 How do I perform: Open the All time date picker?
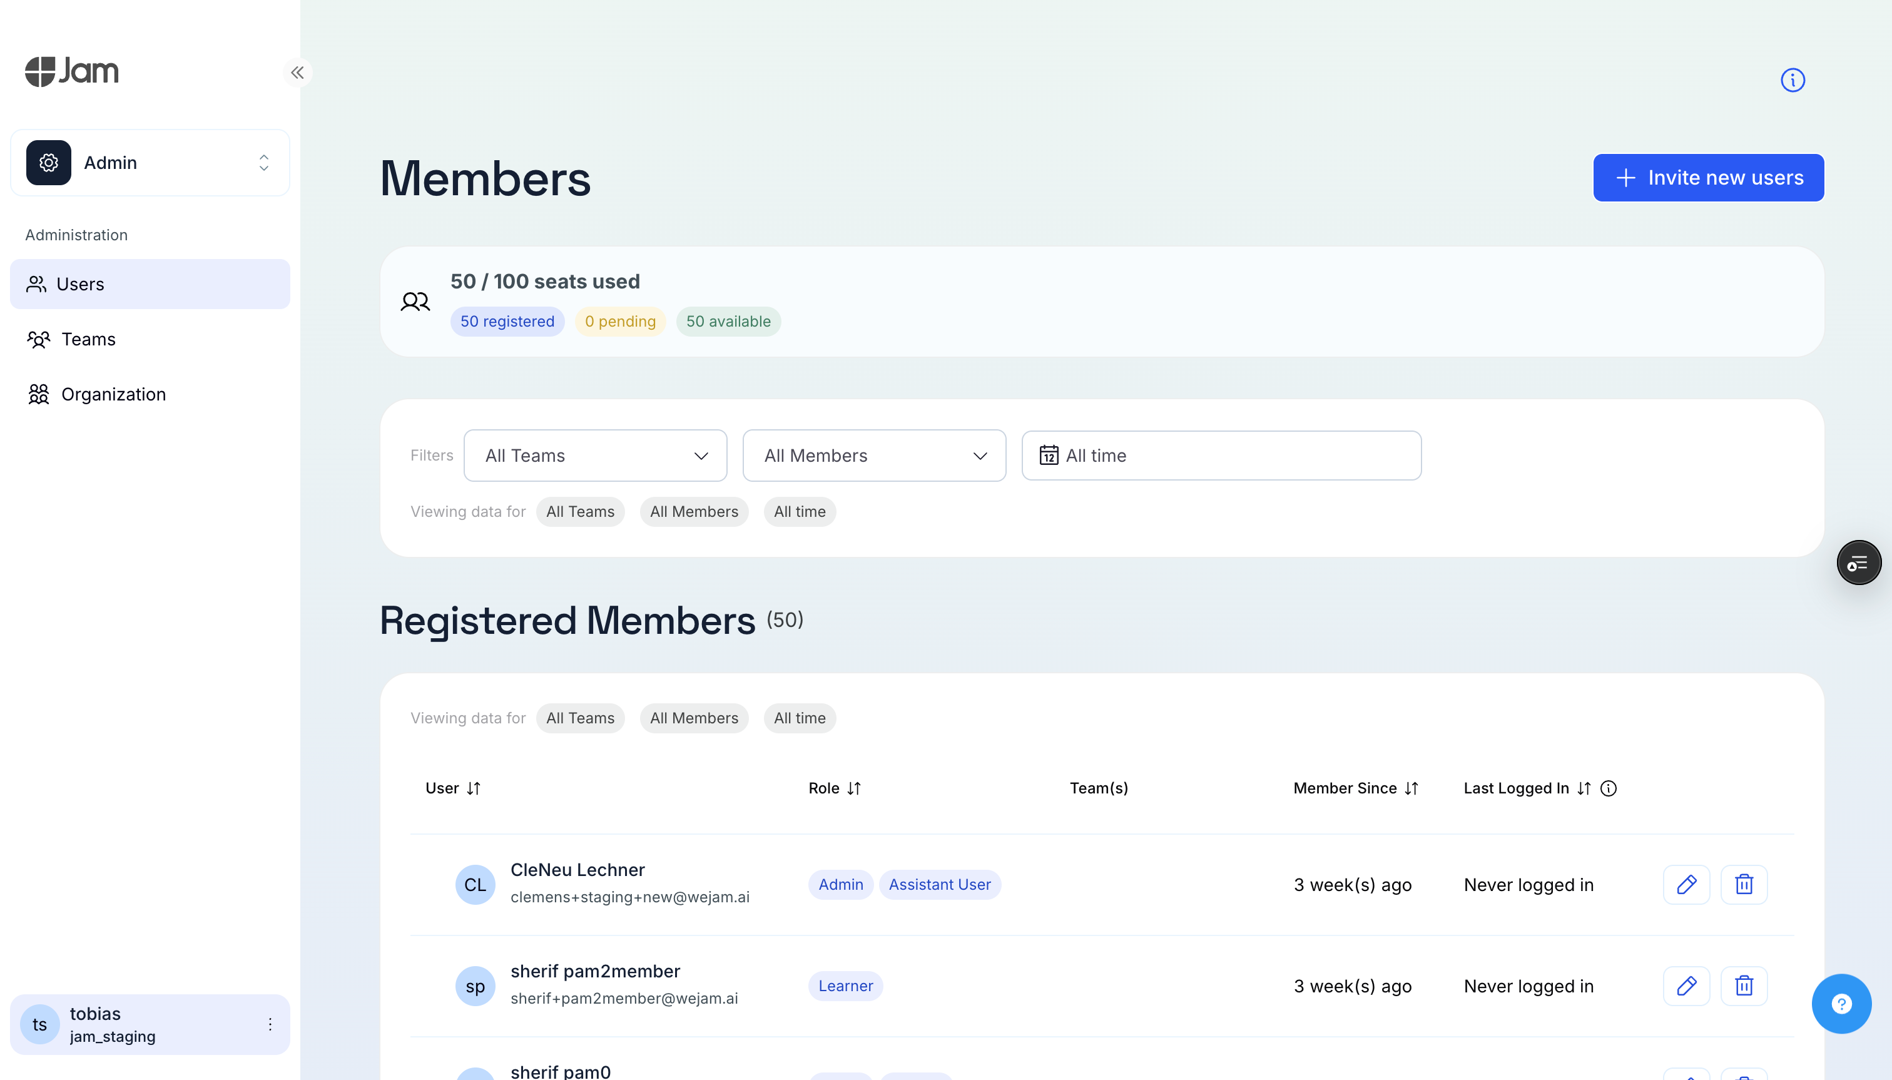pos(1221,456)
